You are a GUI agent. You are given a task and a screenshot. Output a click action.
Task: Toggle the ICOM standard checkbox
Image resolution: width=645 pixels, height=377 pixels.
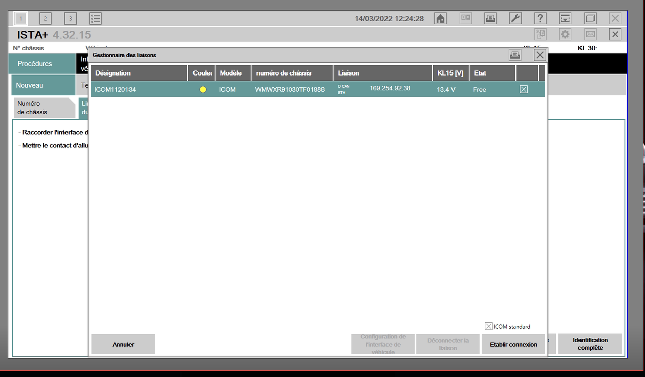(x=488, y=326)
